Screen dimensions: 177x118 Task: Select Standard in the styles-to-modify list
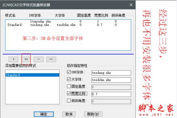click(x=32, y=75)
